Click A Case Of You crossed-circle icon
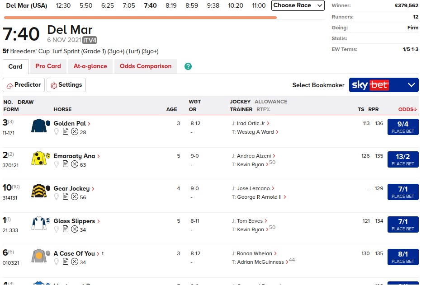Screen dimensions: 421x285 (x=75, y=262)
